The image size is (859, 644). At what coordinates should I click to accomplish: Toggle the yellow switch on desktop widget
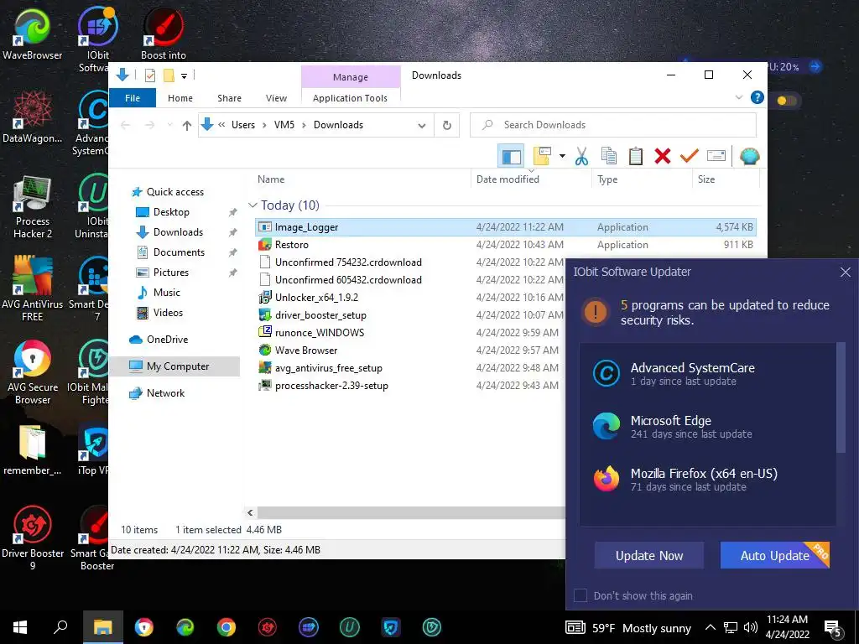pos(786,101)
